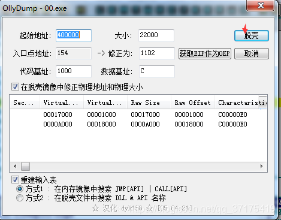281x220 pixels.
Task: Focus the 修正为 field showing 11D2
Action: (x=157, y=53)
